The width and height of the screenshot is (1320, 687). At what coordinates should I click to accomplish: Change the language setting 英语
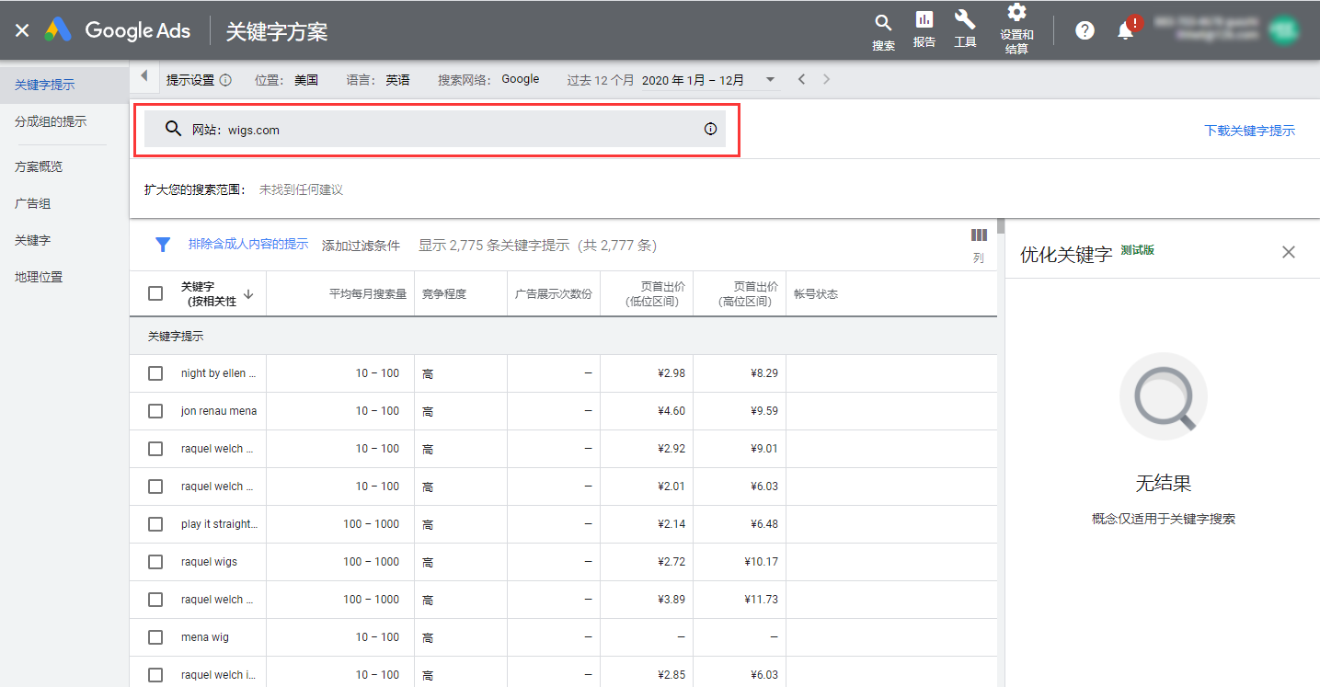[397, 80]
